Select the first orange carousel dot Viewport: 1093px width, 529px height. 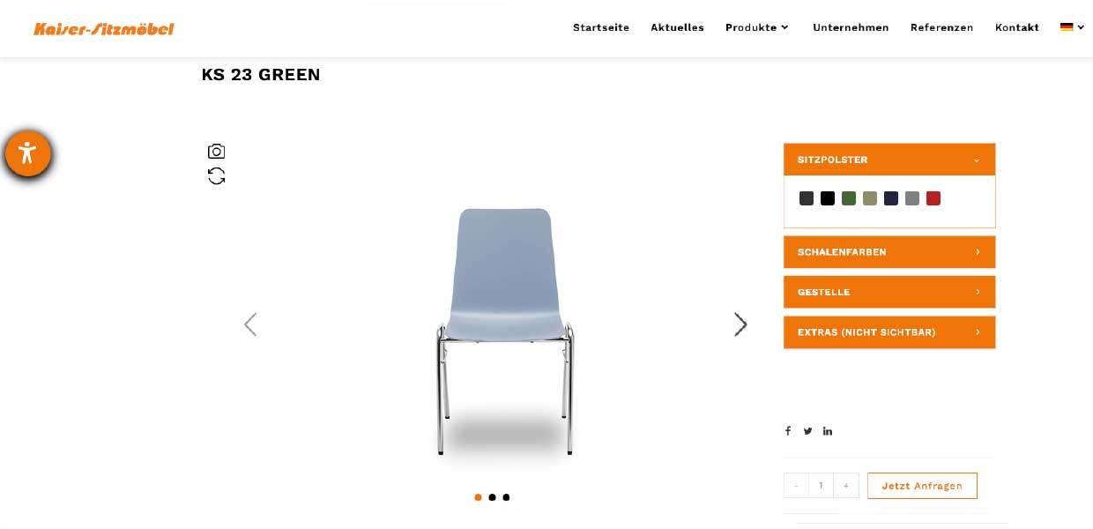tap(478, 497)
